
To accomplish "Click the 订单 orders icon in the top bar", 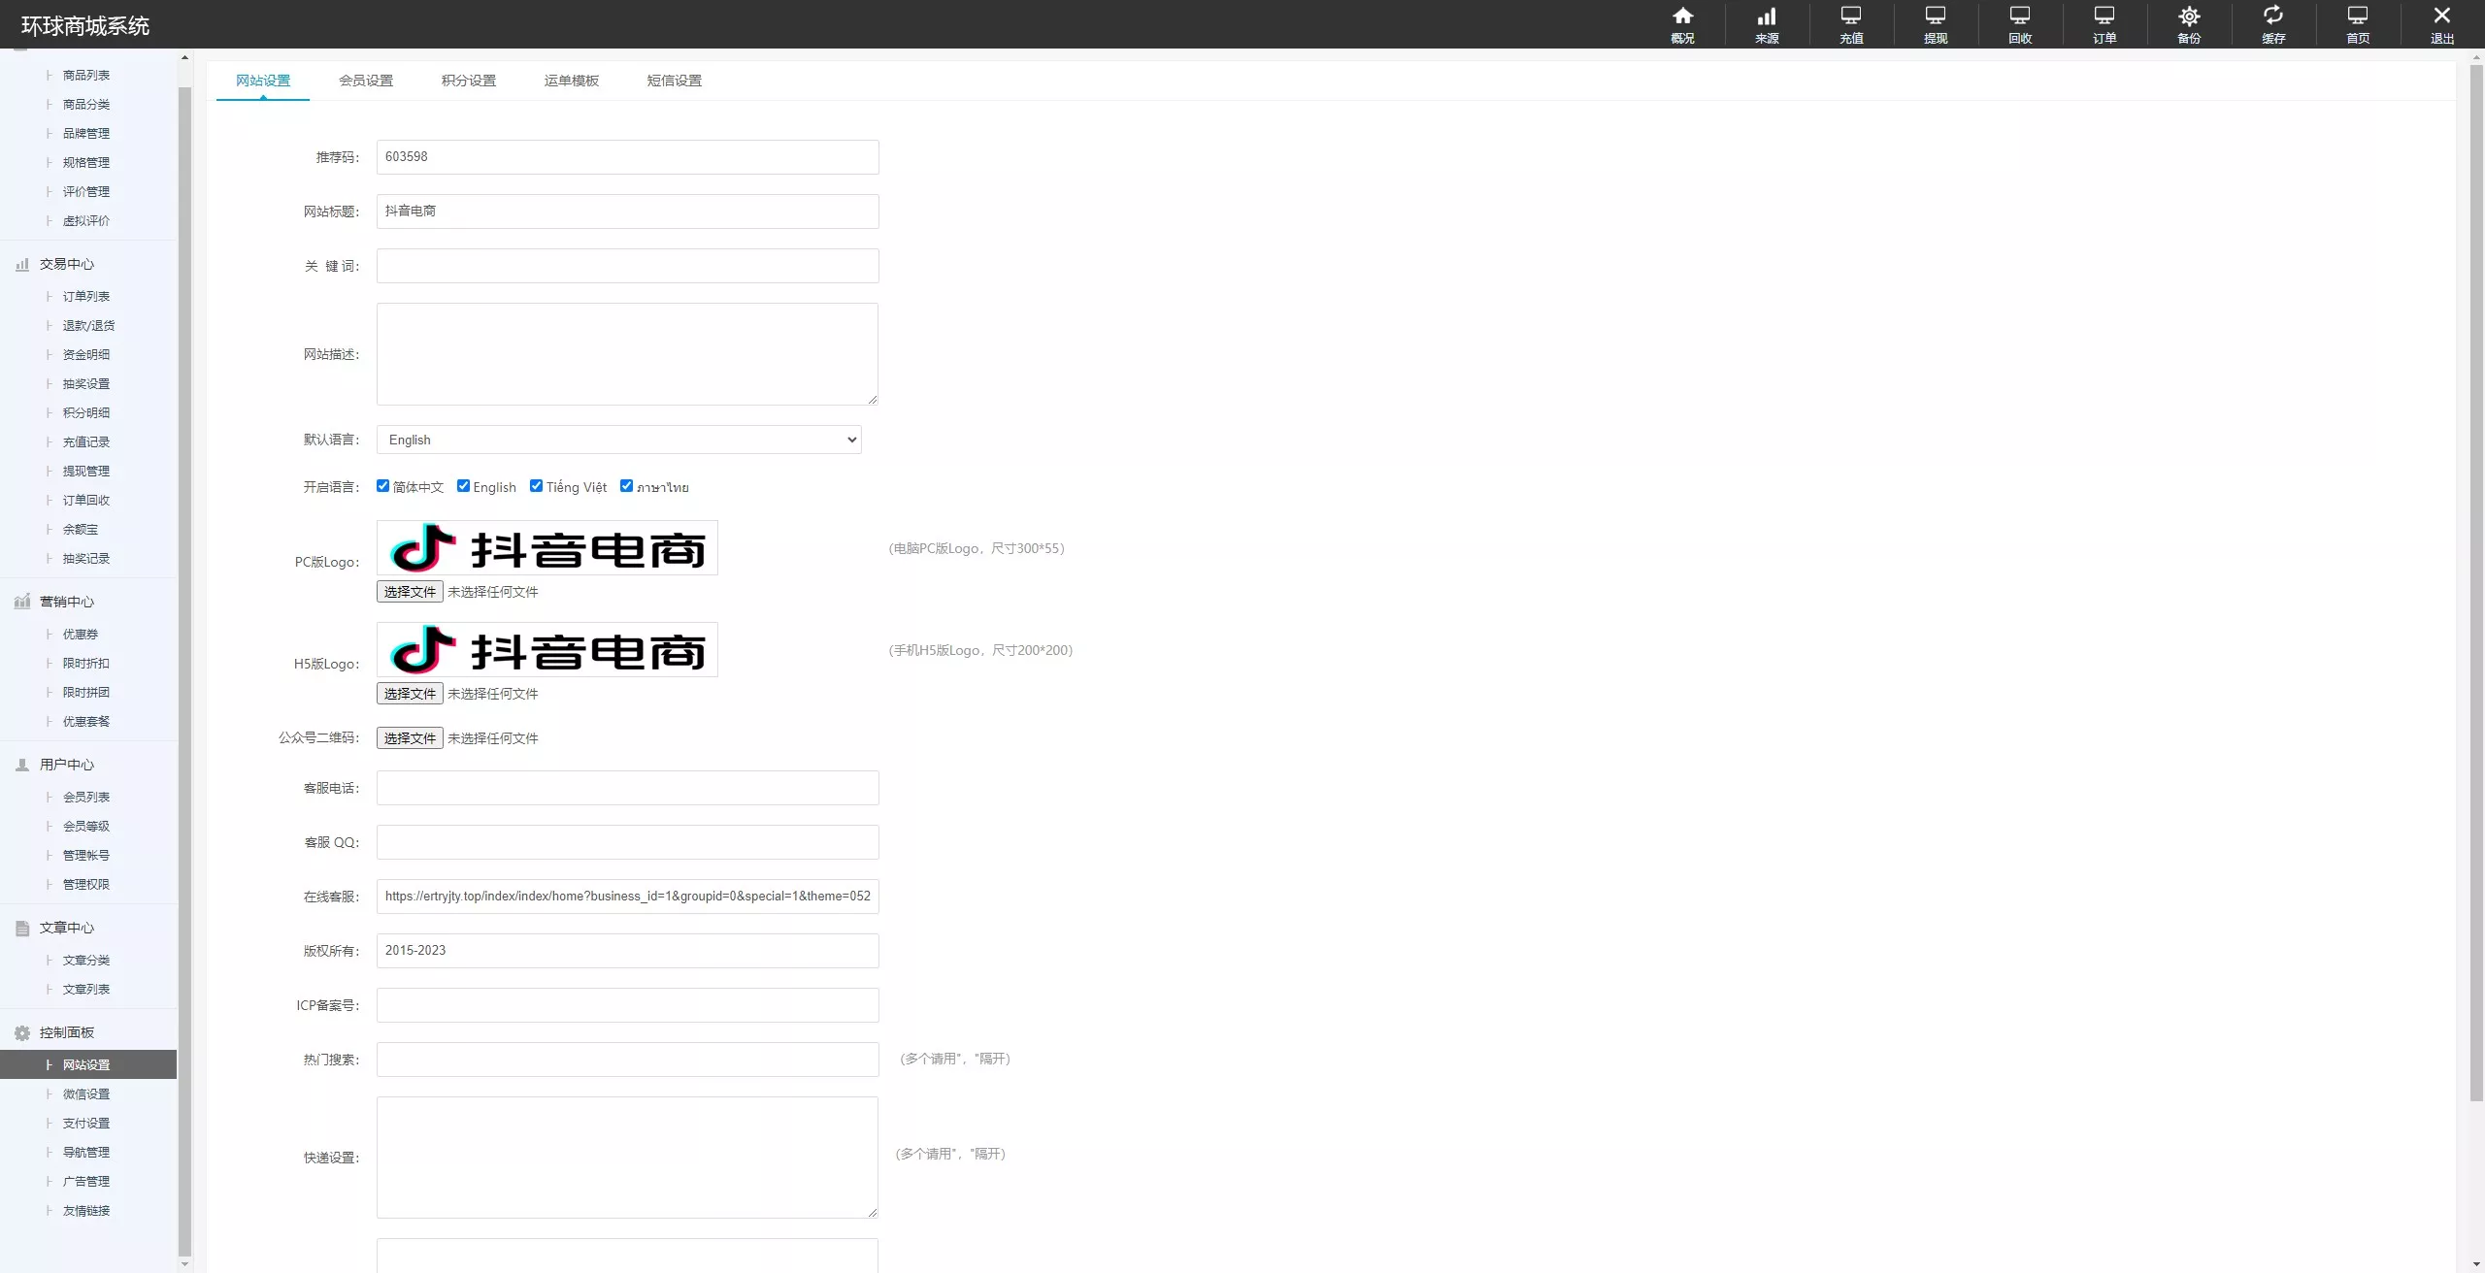I will pos(2103,24).
